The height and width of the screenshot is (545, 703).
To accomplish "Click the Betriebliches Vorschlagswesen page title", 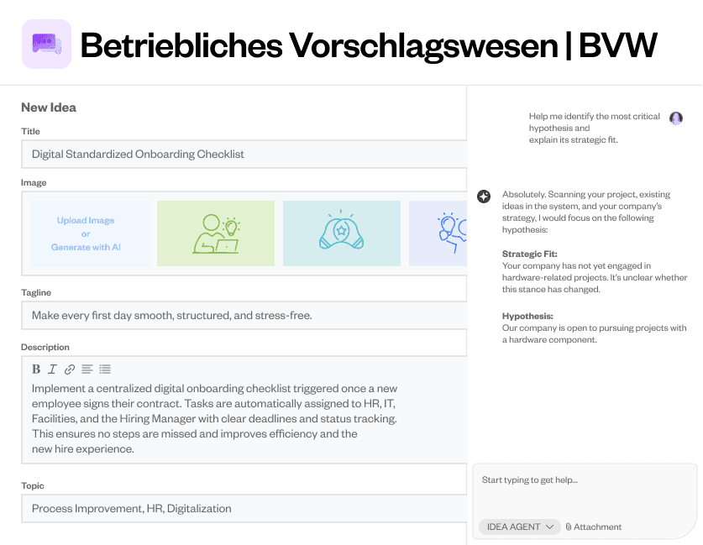I will (x=369, y=45).
